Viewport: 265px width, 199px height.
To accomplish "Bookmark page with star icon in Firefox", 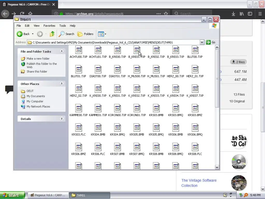I will coord(166,13).
